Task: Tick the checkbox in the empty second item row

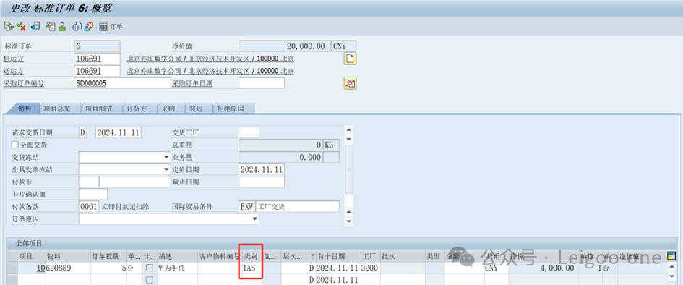Action: (x=150, y=280)
